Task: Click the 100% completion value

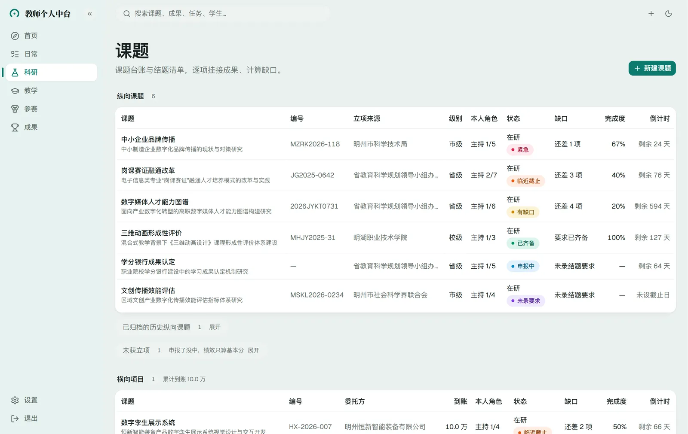Action: 616,238
